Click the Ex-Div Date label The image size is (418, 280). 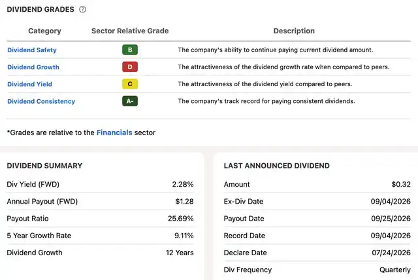point(244,202)
